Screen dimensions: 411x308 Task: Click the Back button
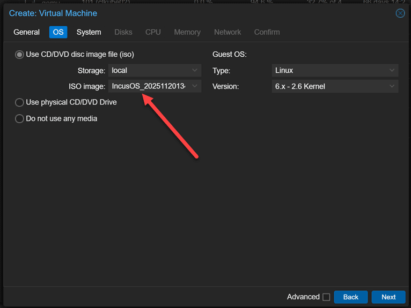pyautogui.click(x=351, y=297)
